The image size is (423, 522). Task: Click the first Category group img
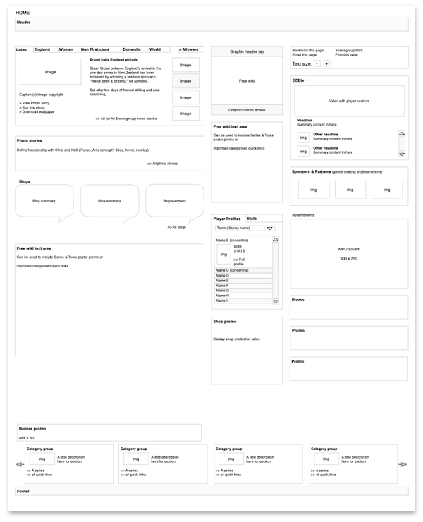pos(42,459)
